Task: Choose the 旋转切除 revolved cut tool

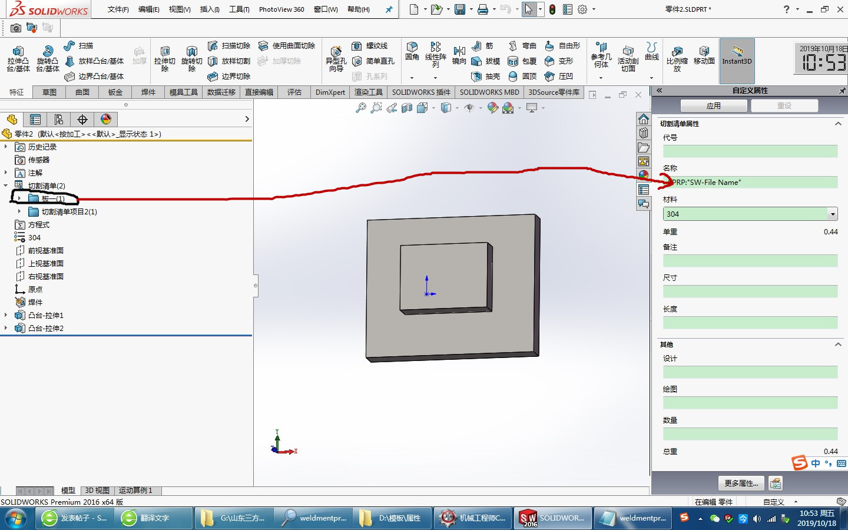Action: pyautogui.click(x=192, y=58)
